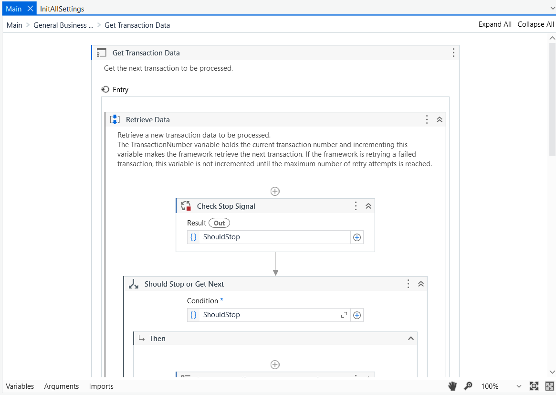
Task: Click Collapse All
Action: 536,24
